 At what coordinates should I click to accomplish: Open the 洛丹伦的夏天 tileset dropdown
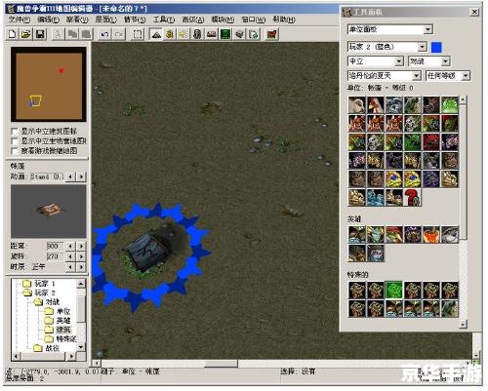point(385,76)
